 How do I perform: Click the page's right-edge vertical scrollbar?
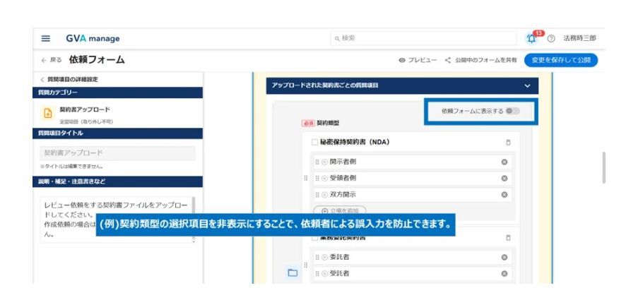(x=603, y=167)
